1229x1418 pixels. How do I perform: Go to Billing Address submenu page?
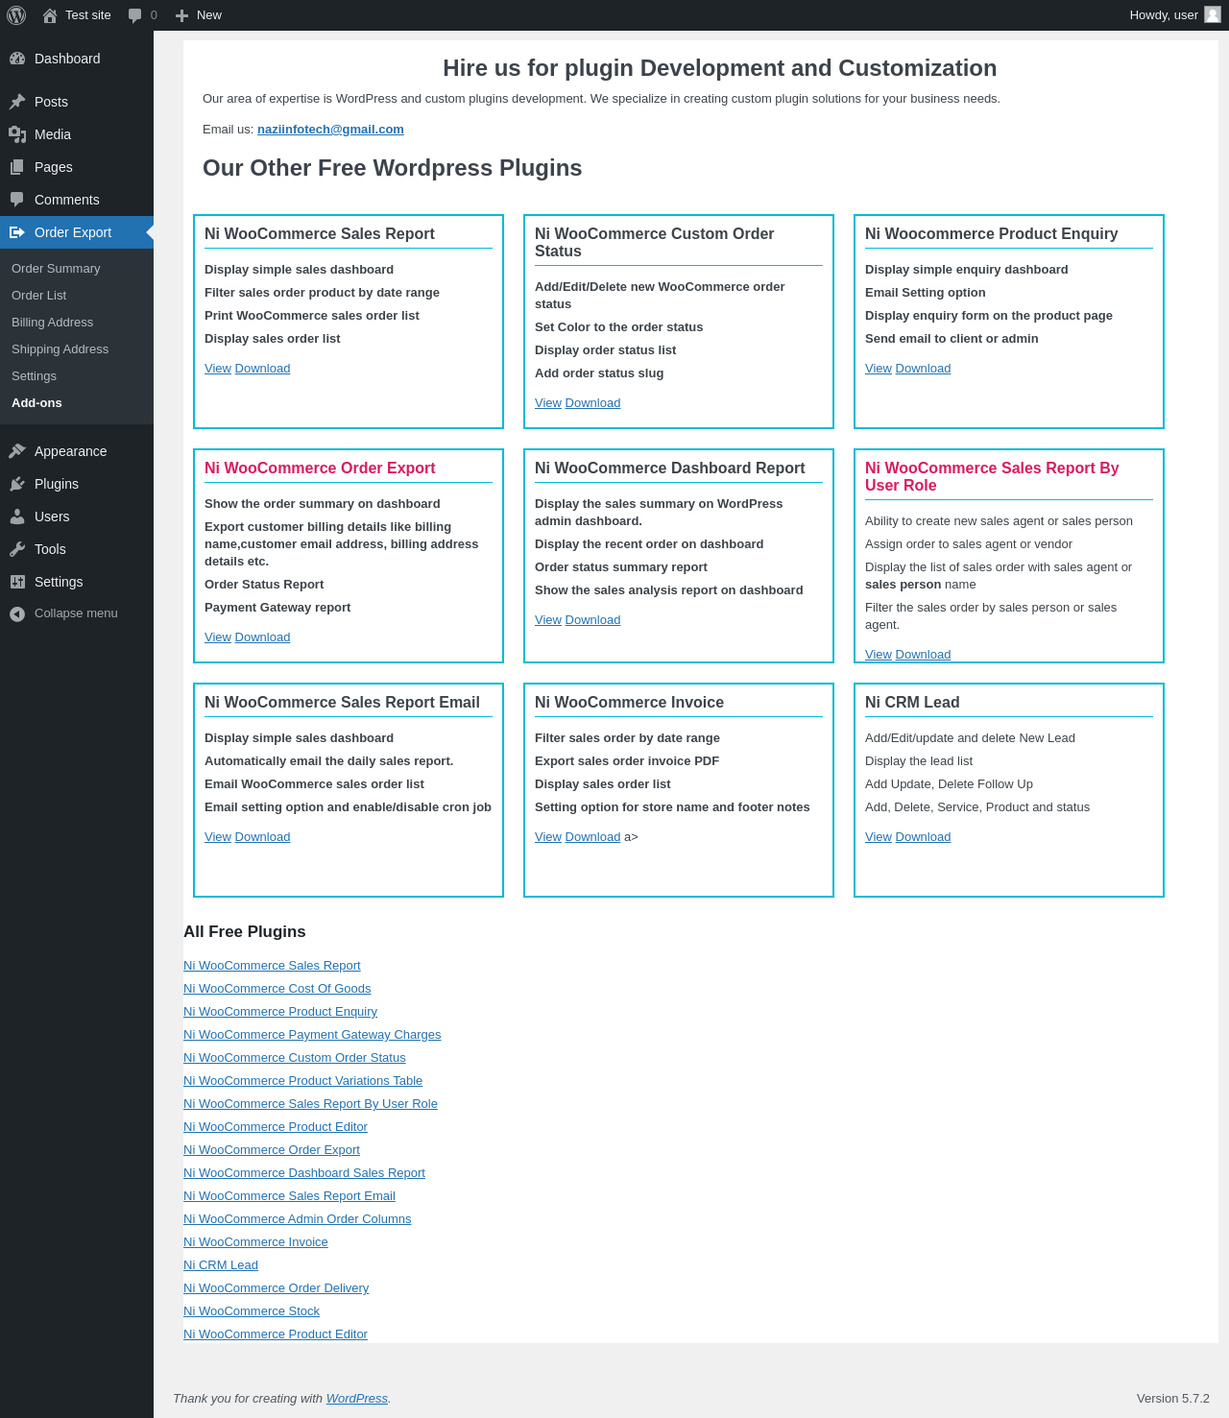(53, 323)
